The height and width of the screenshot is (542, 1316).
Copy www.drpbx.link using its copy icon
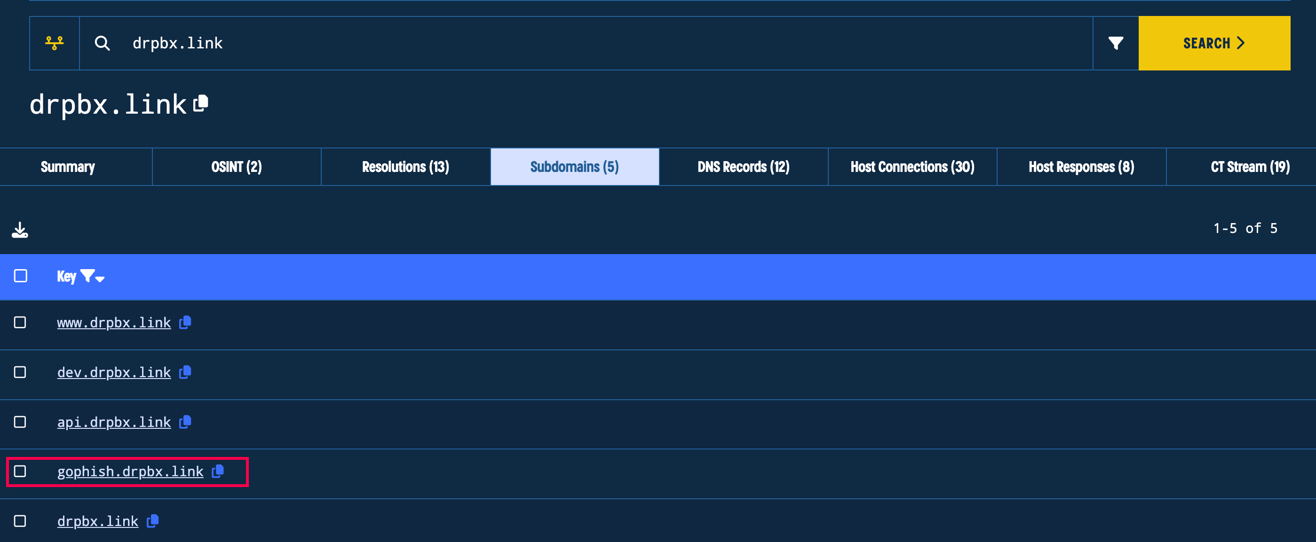coord(185,322)
